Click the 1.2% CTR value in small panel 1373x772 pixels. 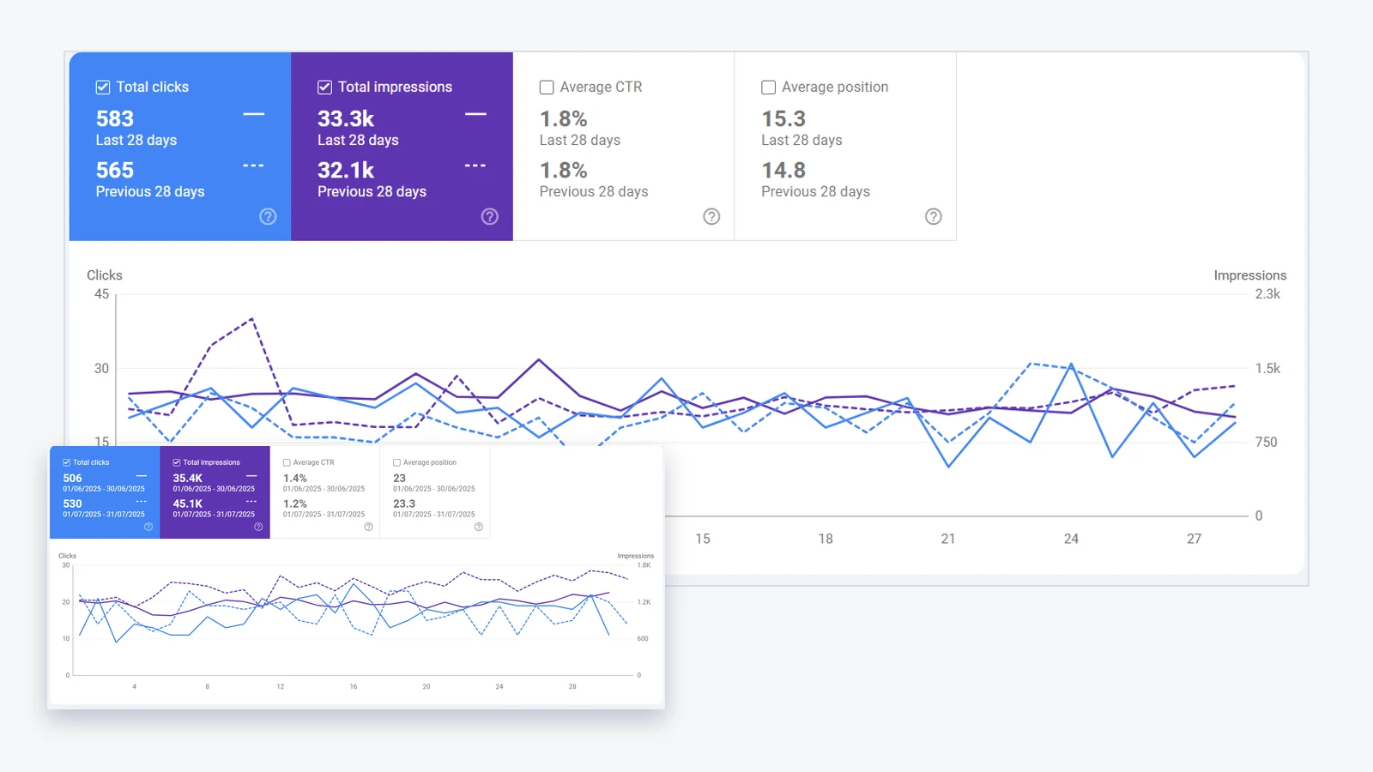pyautogui.click(x=295, y=504)
